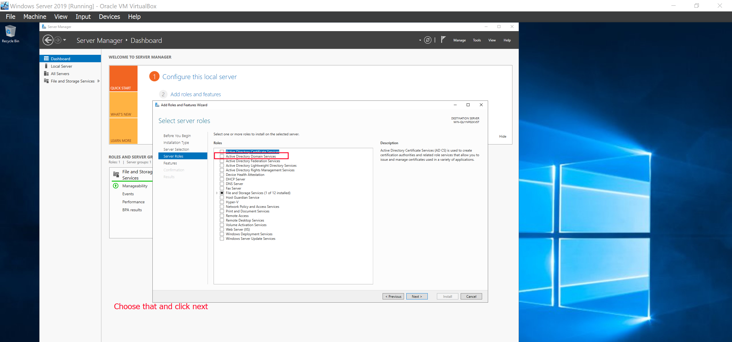Screen dimensions: 732x342
Task: Select the Network Policy and Access Services label
Action: click(252, 206)
